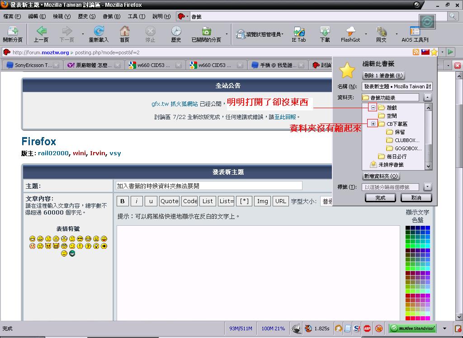Image resolution: width=463 pixels, height=338 pixels.
Task: Pick a red swatch from color palette
Action: [x=408, y=296]
